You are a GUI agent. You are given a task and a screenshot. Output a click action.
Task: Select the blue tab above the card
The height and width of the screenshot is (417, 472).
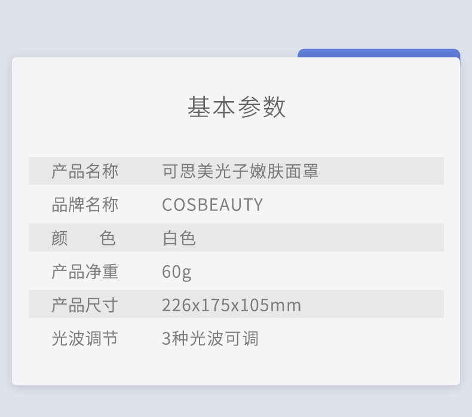point(378,53)
